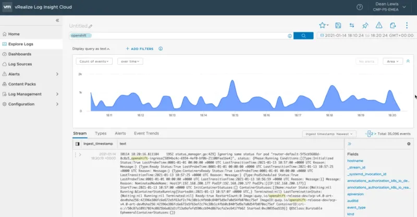Viewport: 417px width, 217px height.
Task: Create alert using the warning triangle icon
Action: click(379, 25)
